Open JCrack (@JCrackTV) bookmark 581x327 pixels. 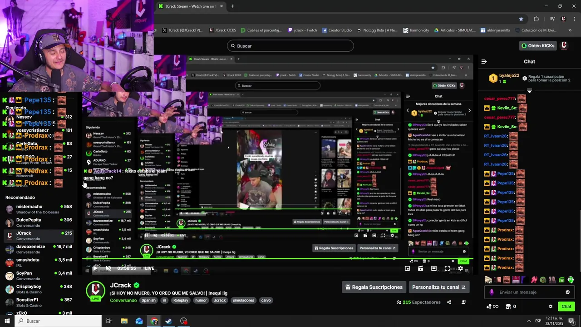click(183, 30)
